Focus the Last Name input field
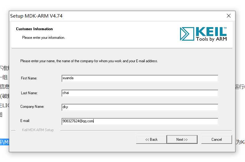The image size is (245, 162). tap(140, 93)
